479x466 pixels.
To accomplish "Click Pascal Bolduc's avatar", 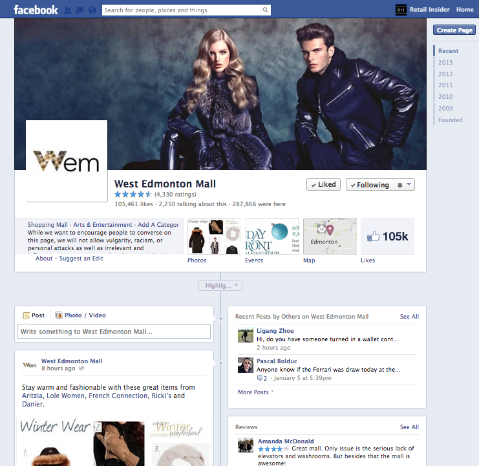I will click(x=246, y=365).
